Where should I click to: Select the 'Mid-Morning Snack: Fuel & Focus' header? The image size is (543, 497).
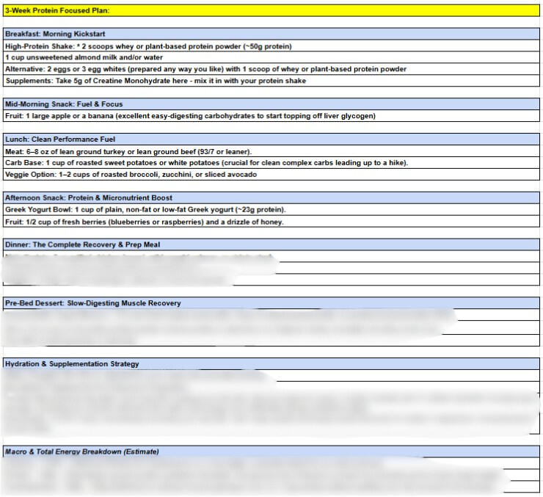[x=271, y=104]
